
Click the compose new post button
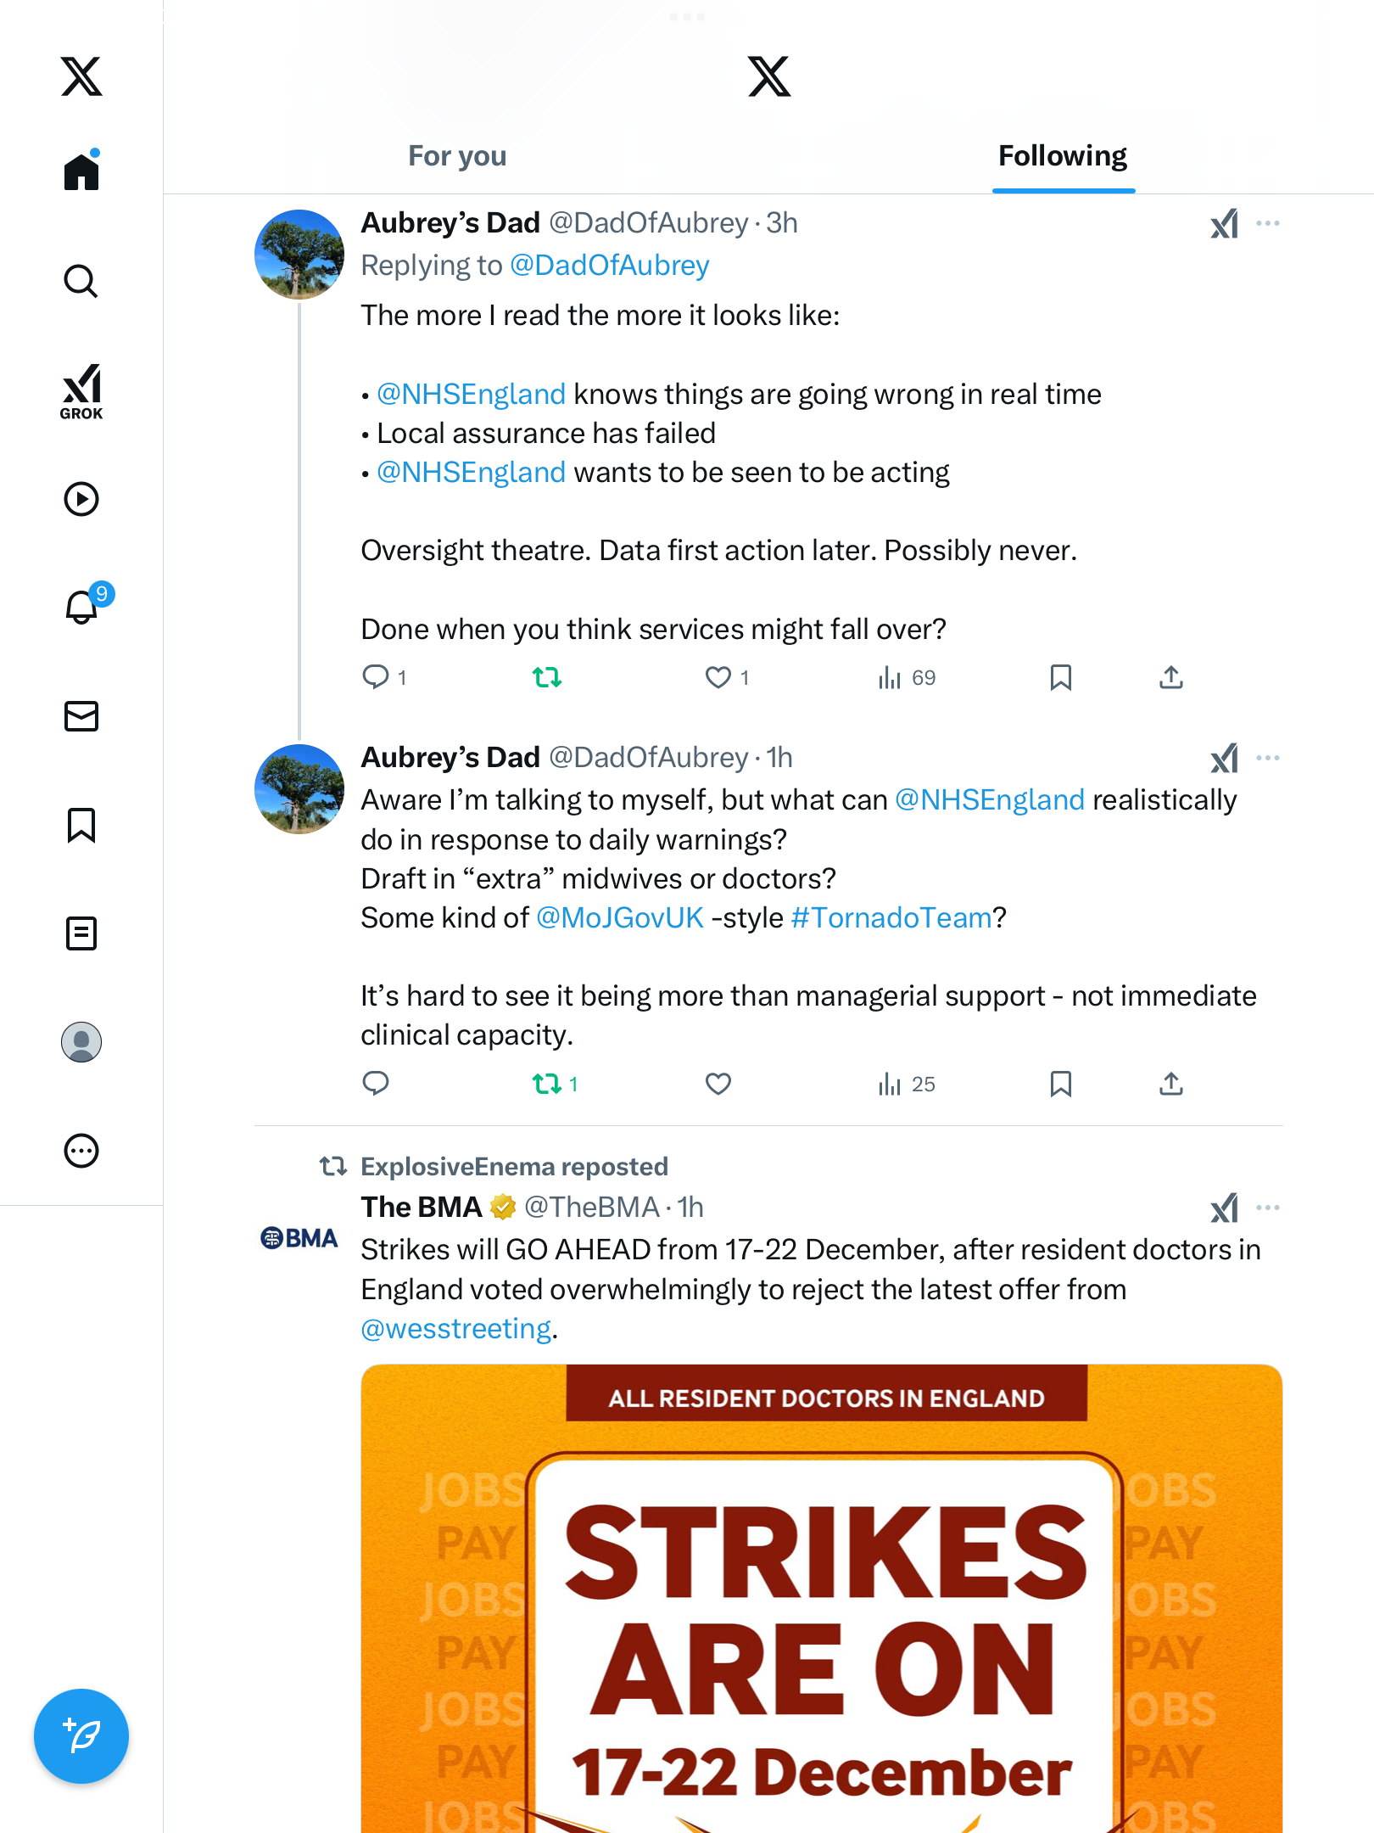tap(81, 1736)
